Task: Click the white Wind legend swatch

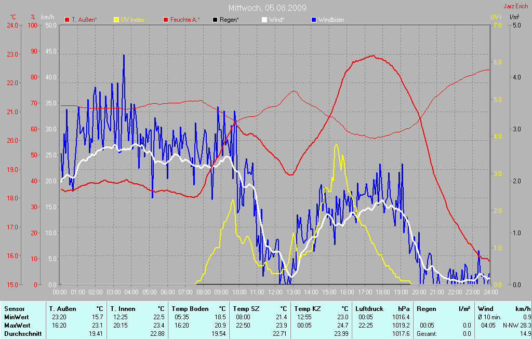Action: click(264, 20)
